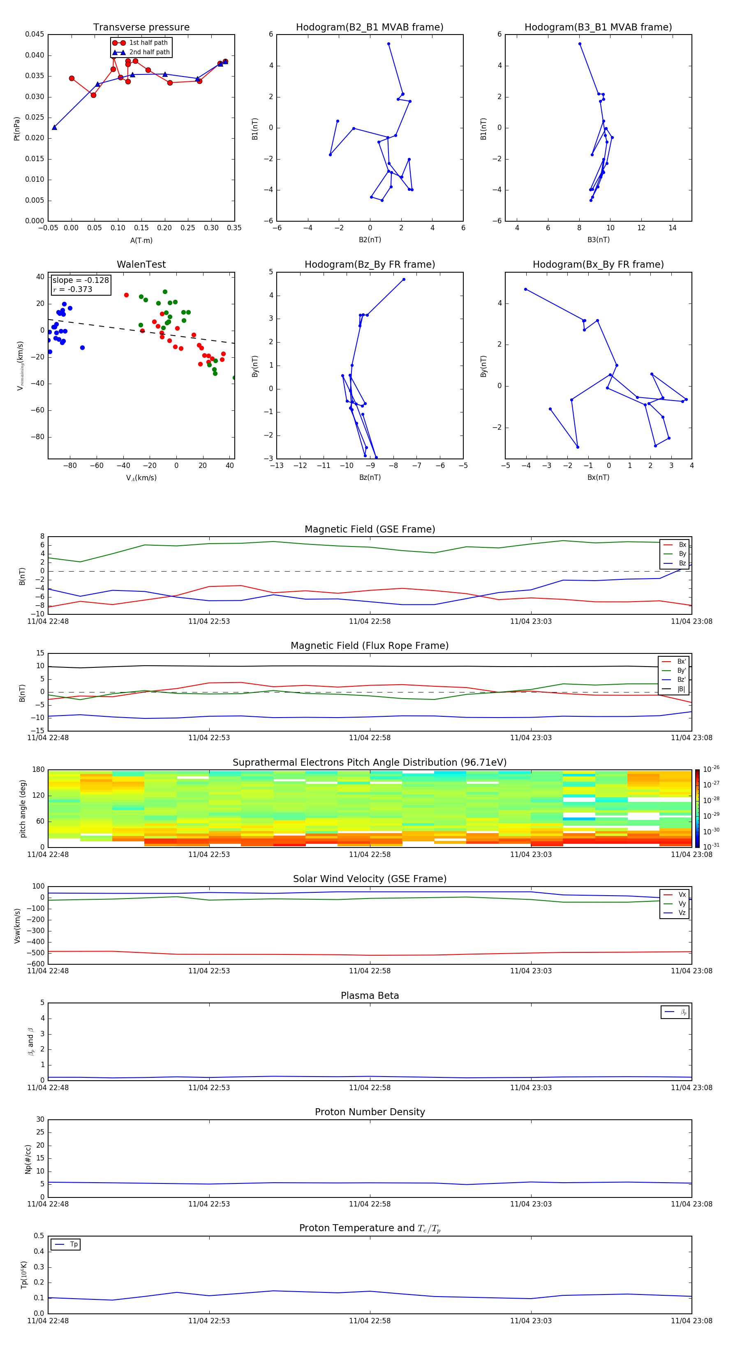740x1357 pixels.
Task: Click the '1st half path' legend entry
Action: click(141, 43)
